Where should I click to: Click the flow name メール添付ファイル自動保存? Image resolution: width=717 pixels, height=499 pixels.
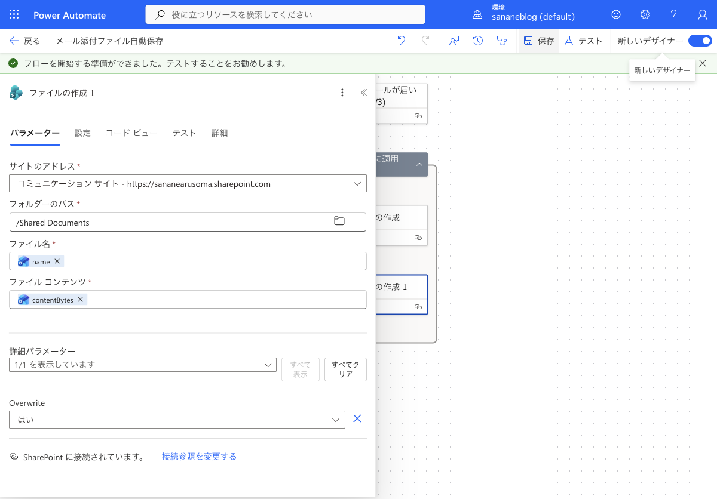(x=109, y=41)
